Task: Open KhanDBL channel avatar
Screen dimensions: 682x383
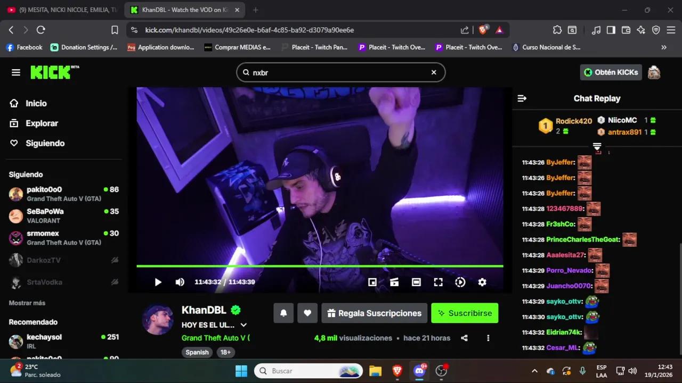Action: 158,319
